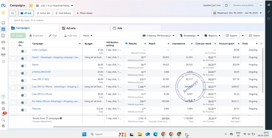Open the Export options arrow

tap(243, 36)
